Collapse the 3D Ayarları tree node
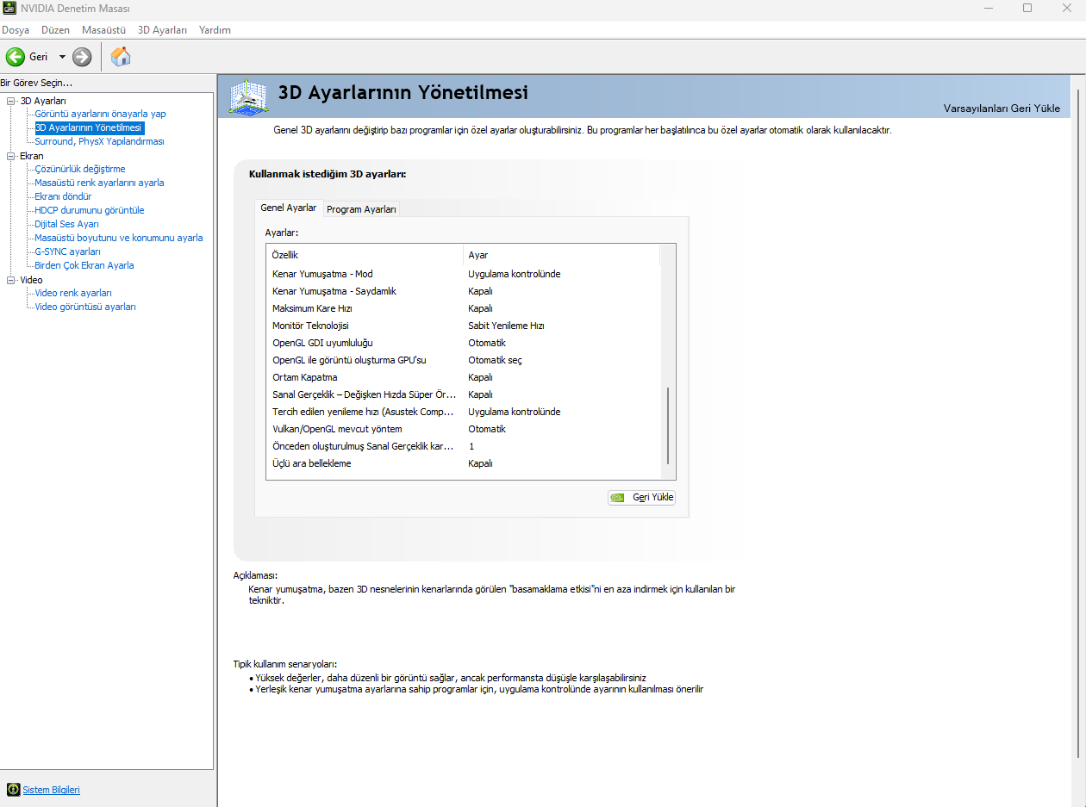The width and height of the screenshot is (1086, 807). 11,101
